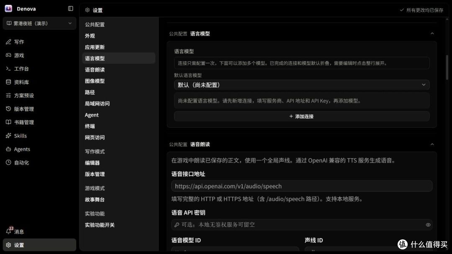452x254 pixels.
Task: Click the settings page vertical scrollbar
Action: coord(447,68)
